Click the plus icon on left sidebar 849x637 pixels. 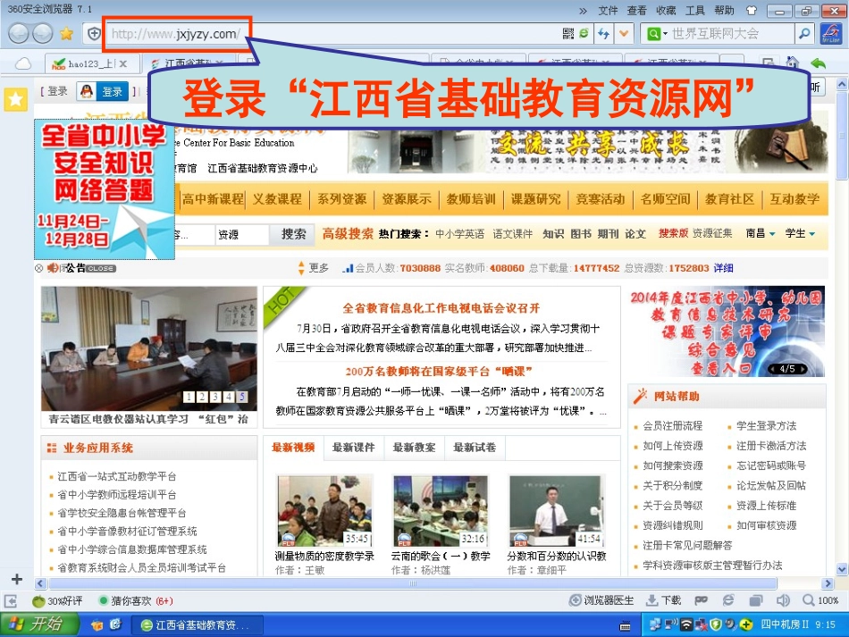coord(17,579)
